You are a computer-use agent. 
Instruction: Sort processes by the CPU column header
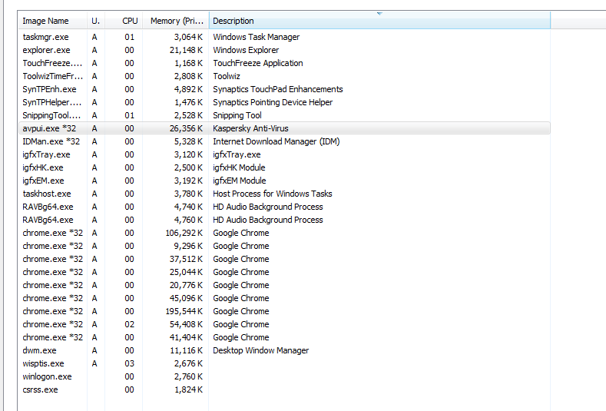(124, 21)
